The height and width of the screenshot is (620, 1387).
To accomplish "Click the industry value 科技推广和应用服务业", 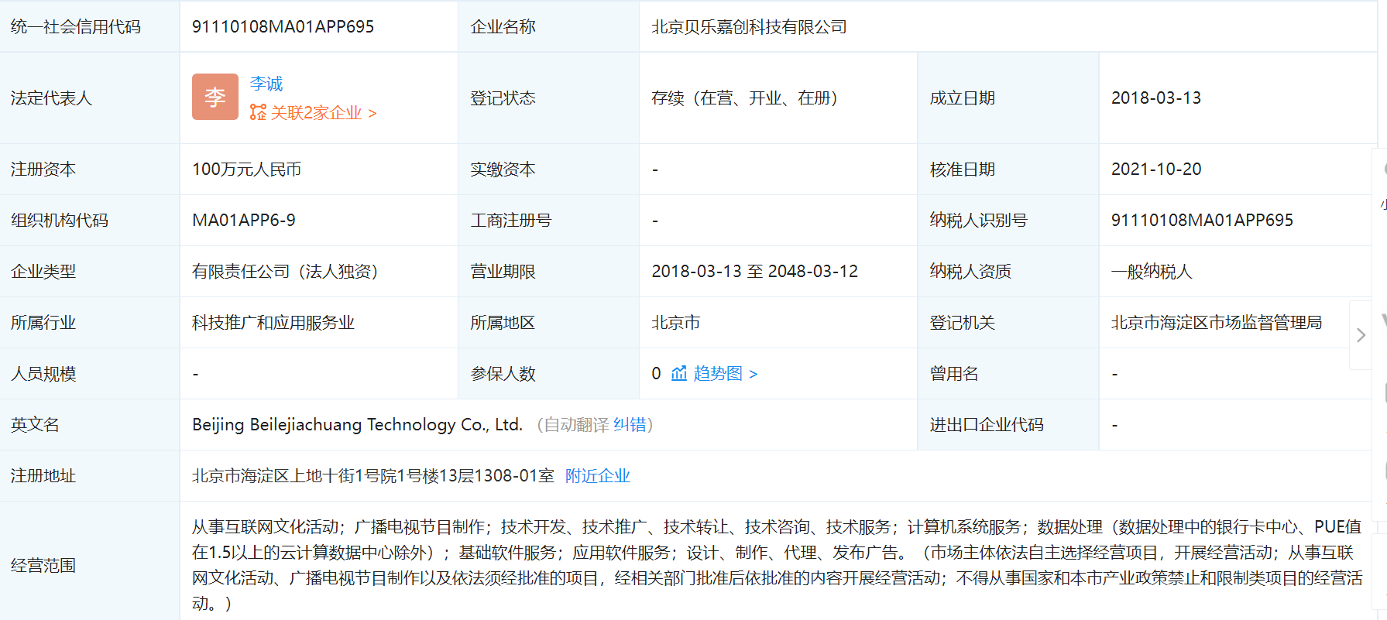I will coord(273,323).
